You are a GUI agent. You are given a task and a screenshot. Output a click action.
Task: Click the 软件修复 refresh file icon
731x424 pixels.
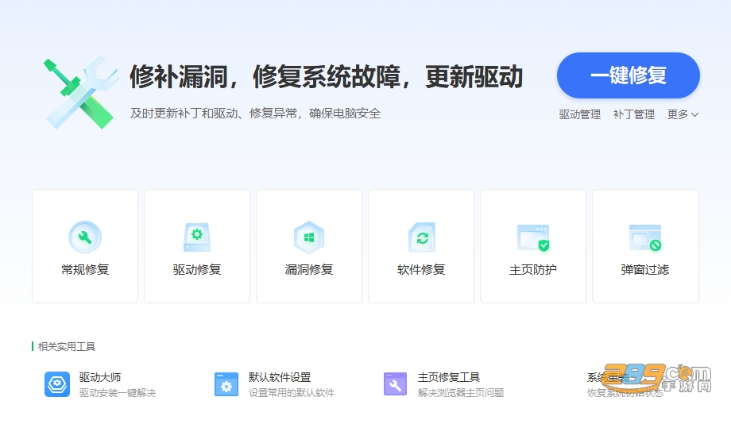click(421, 237)
